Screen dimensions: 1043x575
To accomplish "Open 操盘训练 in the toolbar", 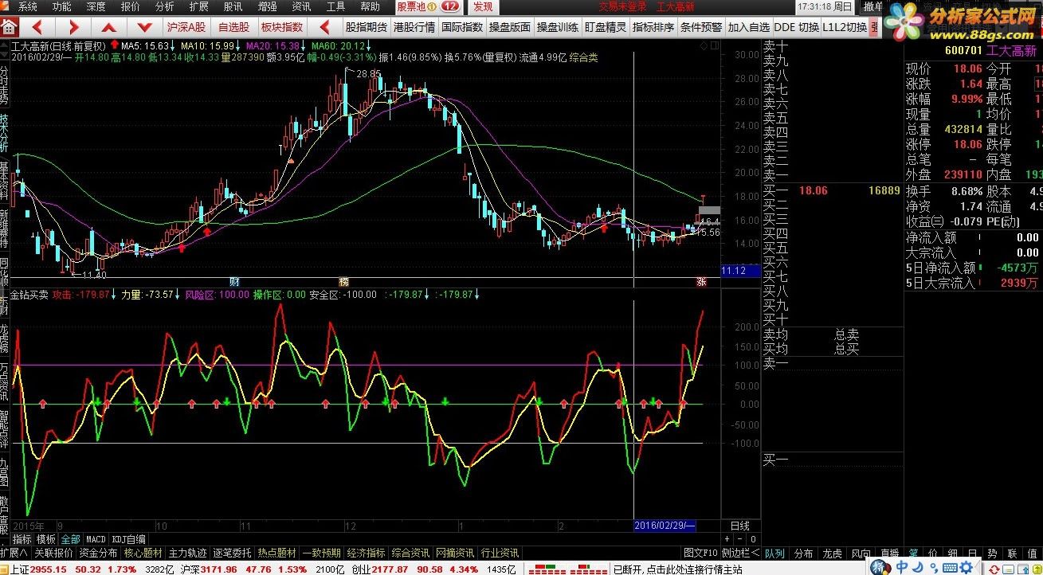I will point(558,27).
